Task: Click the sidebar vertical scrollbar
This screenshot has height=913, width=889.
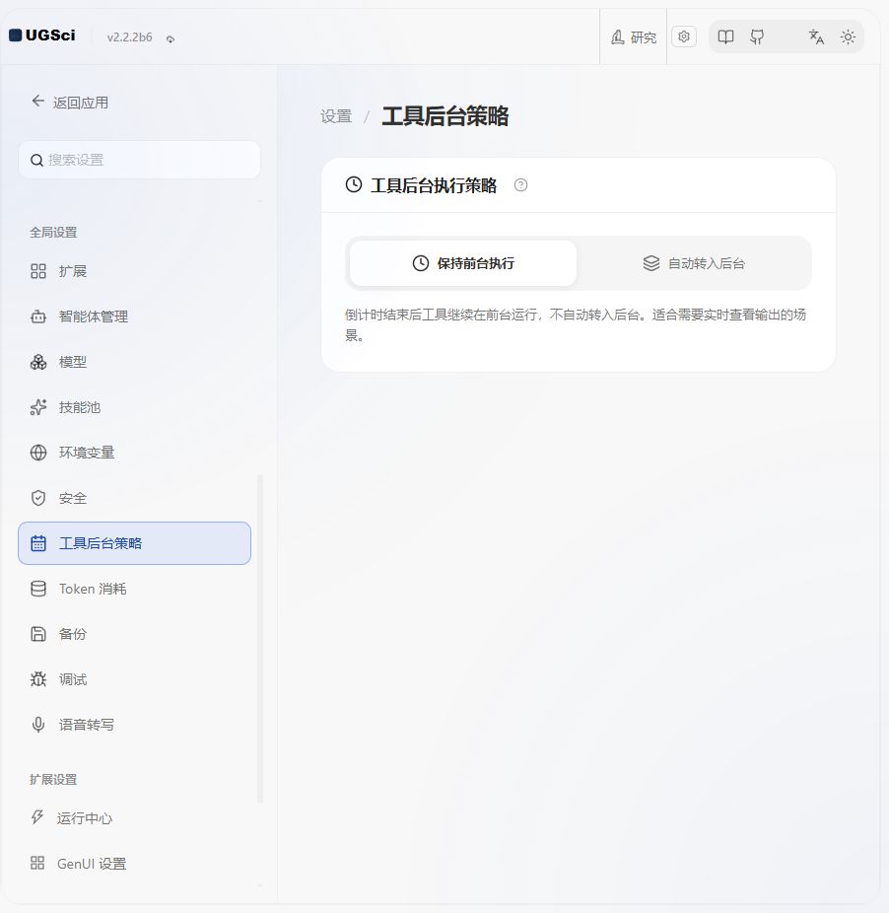Action: click(259, 639)
